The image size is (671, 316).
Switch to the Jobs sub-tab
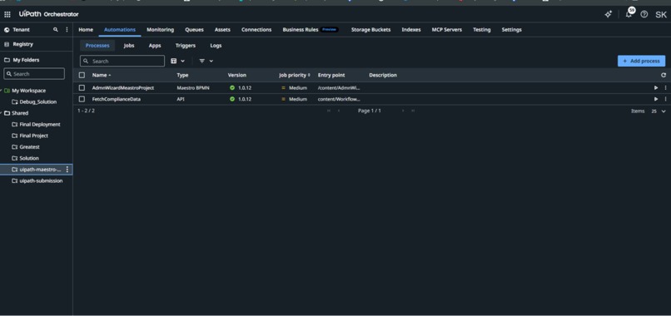point(129,46)
